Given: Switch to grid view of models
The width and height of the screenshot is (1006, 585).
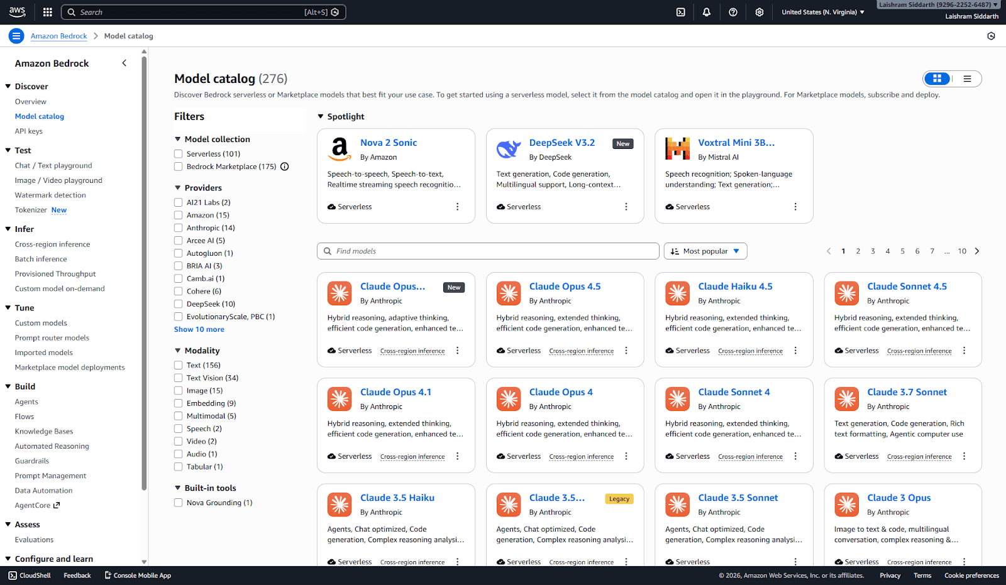Looking at the screenshot, I should pos(937,79).
